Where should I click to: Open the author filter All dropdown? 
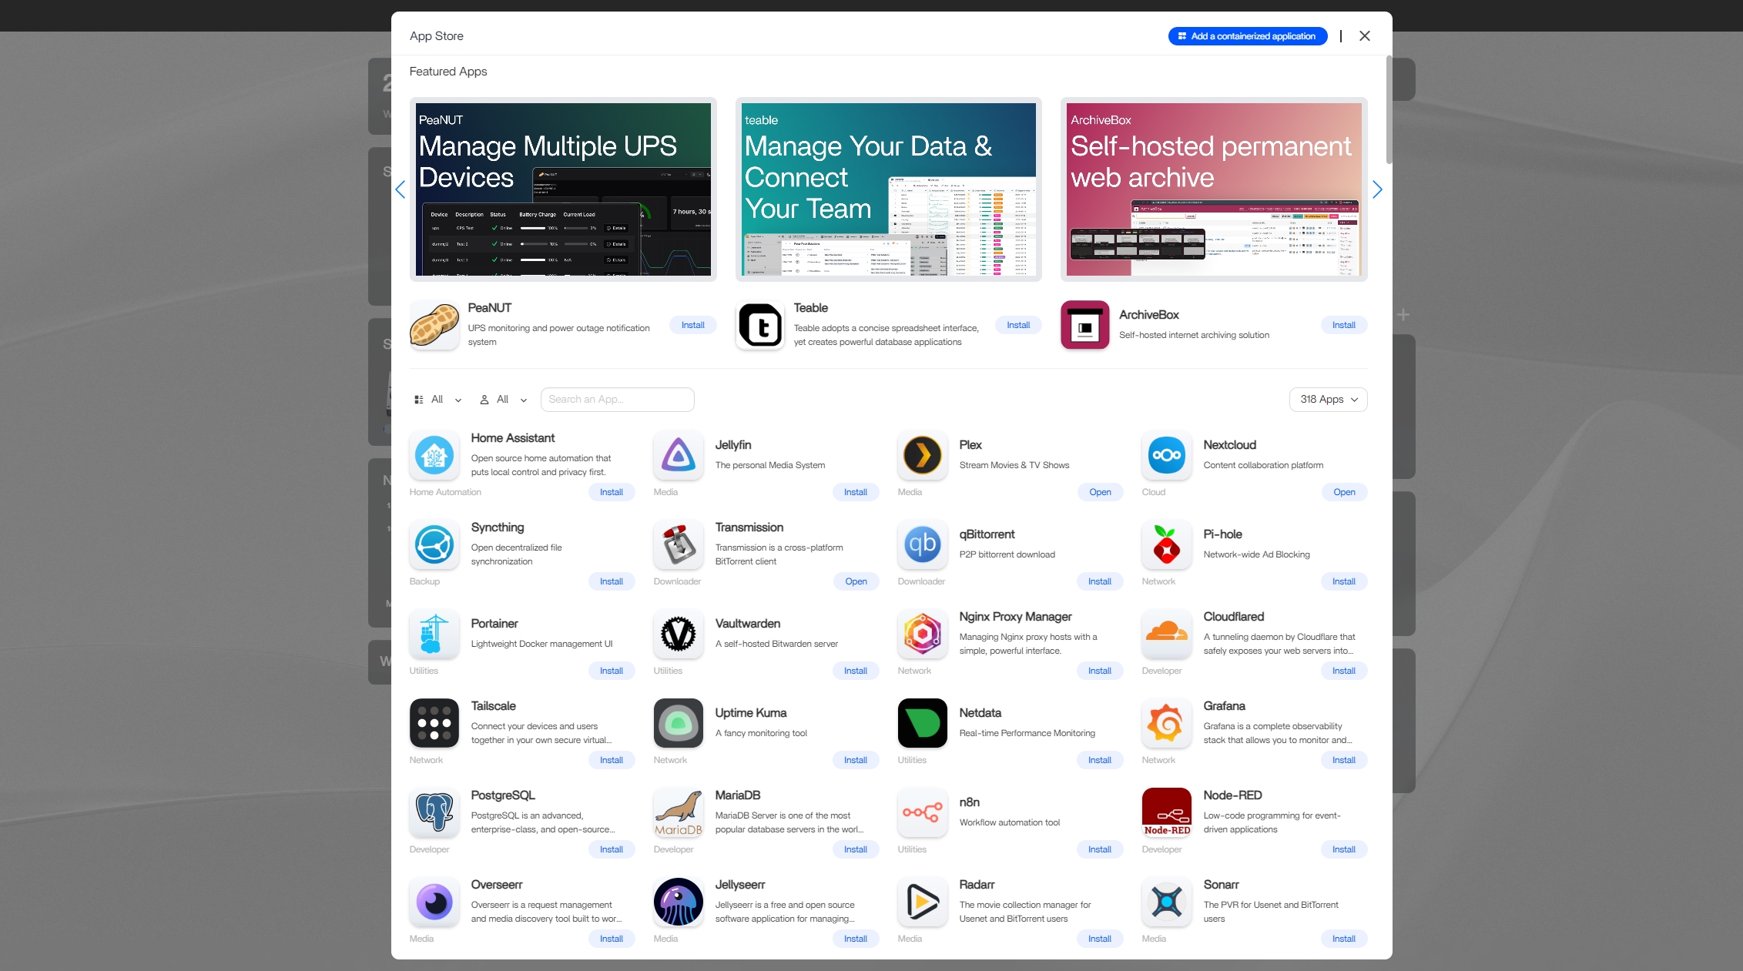[x=503, y=400]
